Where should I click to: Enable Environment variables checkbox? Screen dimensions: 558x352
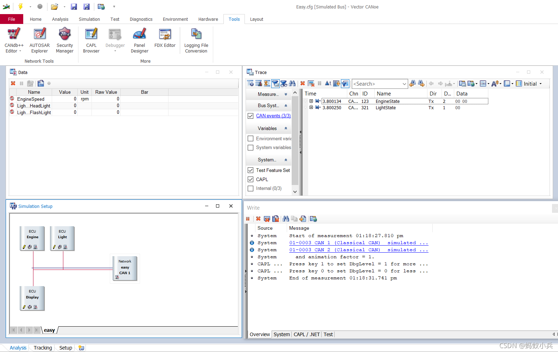tap(251, 138)
